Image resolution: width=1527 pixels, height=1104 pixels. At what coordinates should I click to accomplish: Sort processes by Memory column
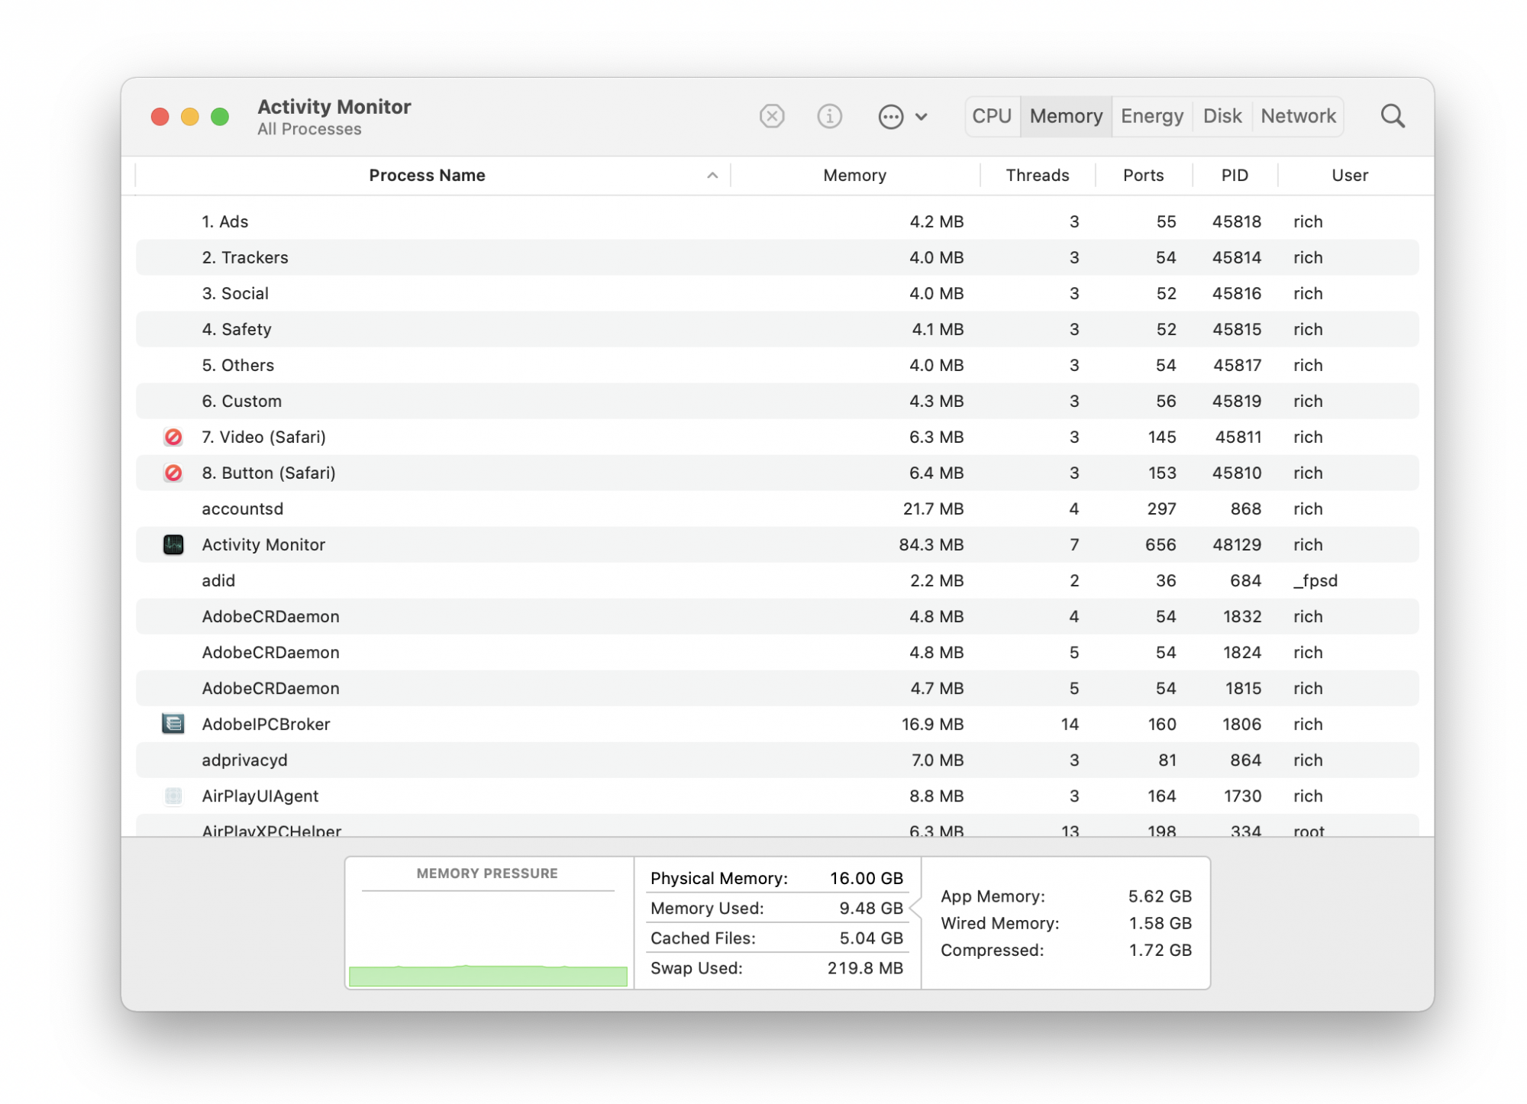point(854,175)
